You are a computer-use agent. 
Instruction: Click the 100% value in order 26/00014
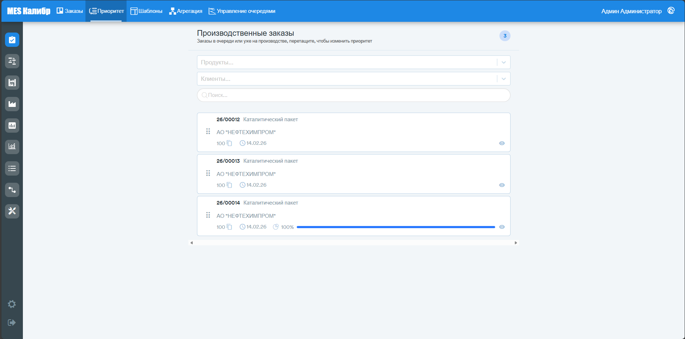tap(287, 227)
